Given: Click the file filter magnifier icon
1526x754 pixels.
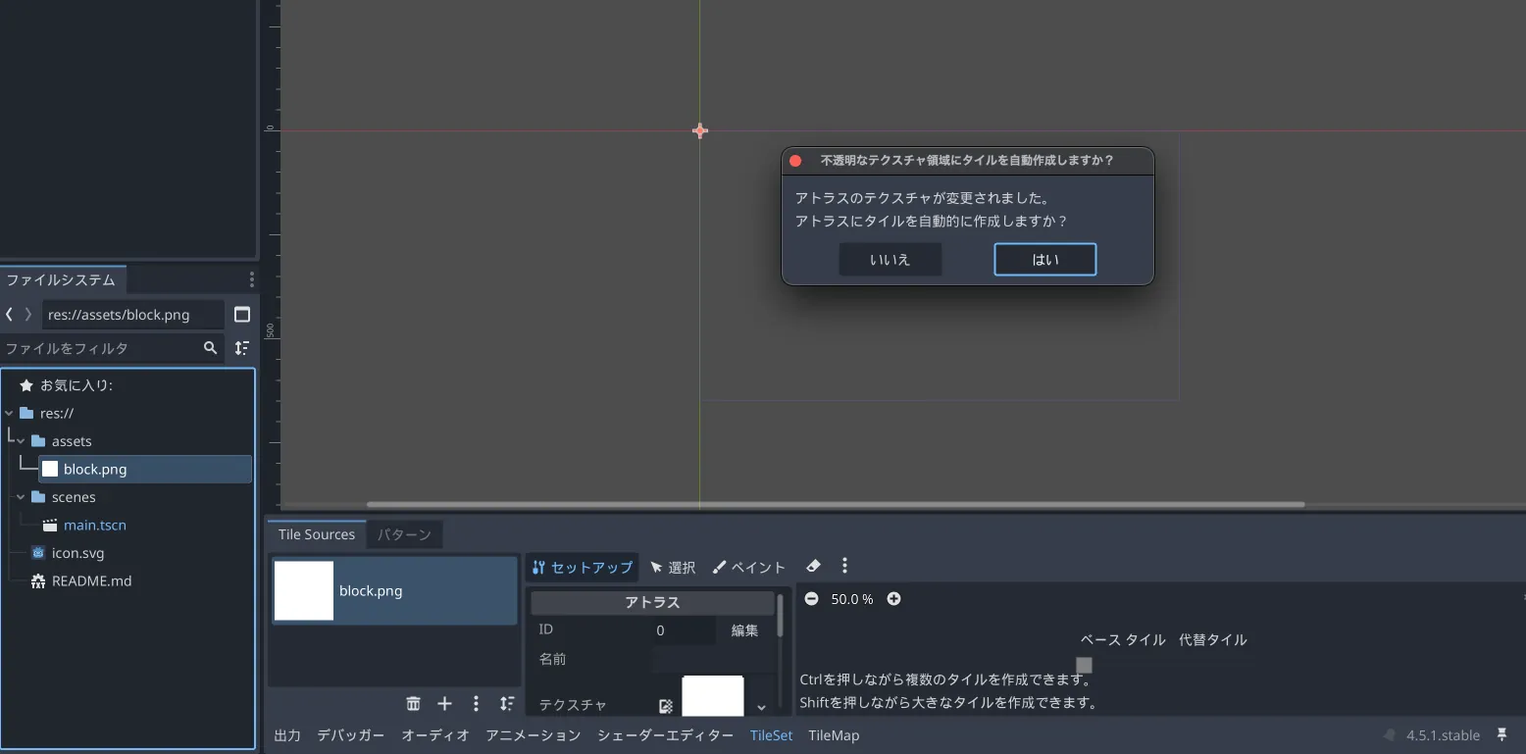Looking at the screenshot, I should tap(210, 348).
